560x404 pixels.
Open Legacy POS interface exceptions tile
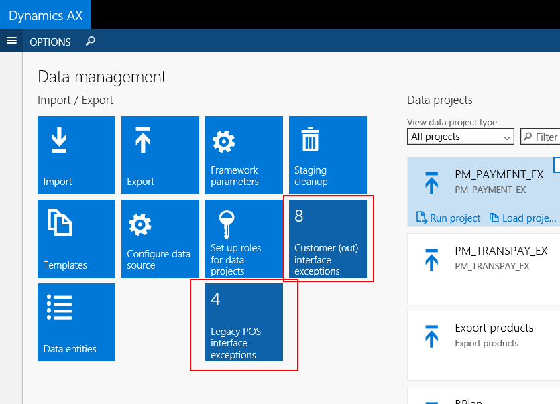tap(244, 322)
